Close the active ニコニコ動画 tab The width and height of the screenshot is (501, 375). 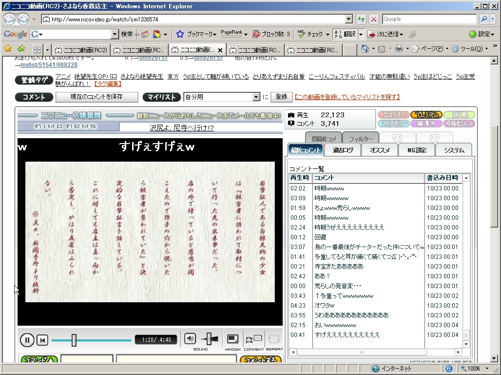point(220,50)
